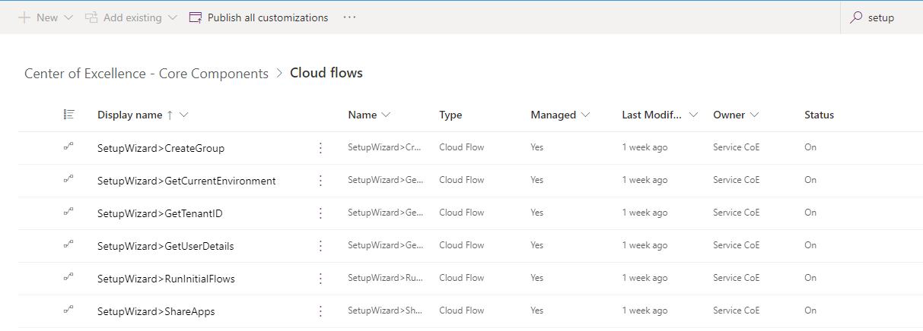Viewport: 923px width, 331px height.
Task: Open the Last Modified column dropdown
Action: tap(692, 115)
